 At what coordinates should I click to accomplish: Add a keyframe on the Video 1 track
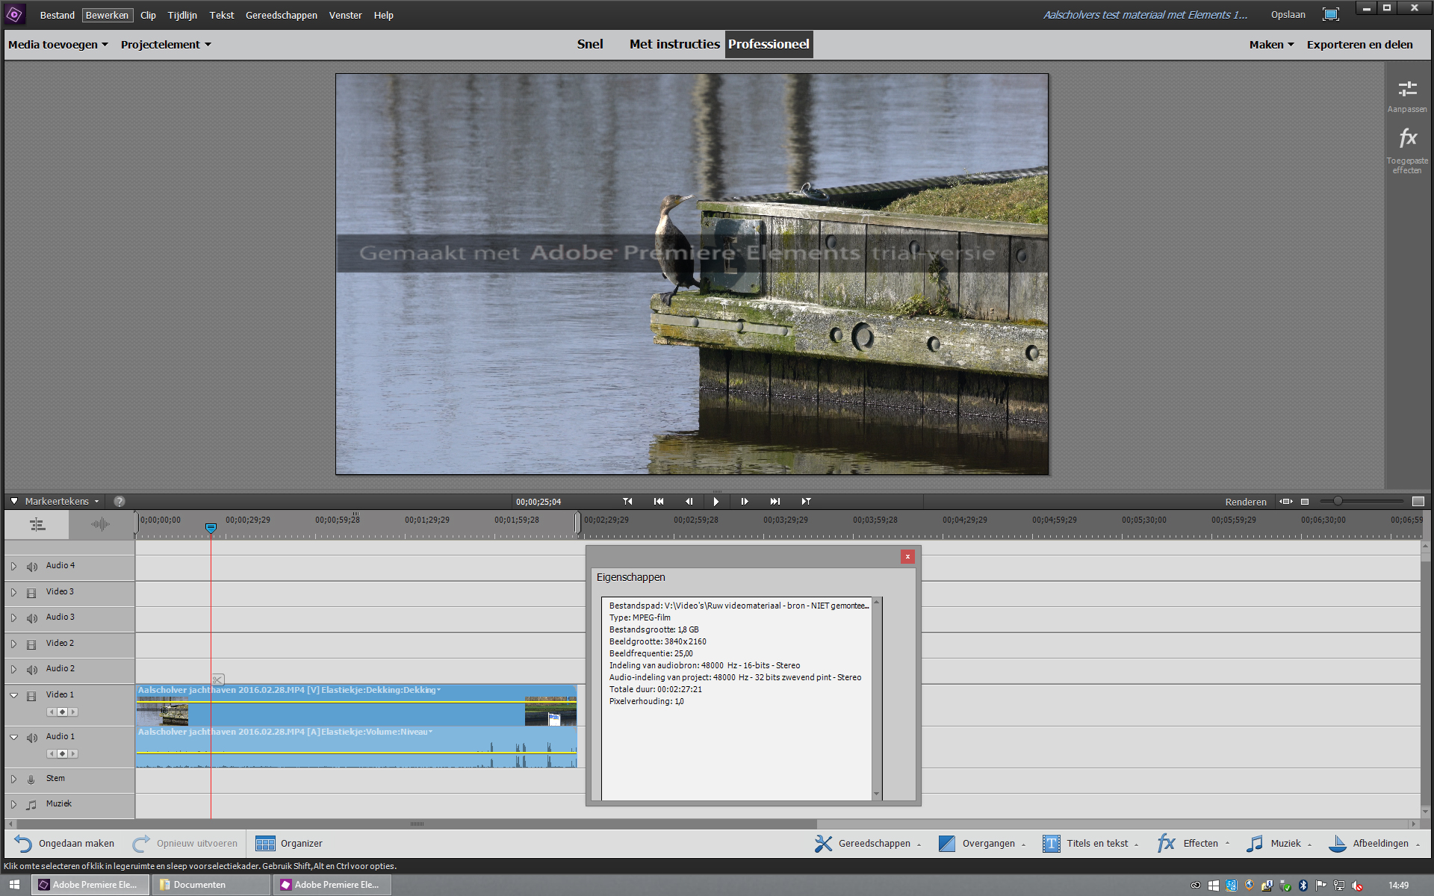coord(63,712)
